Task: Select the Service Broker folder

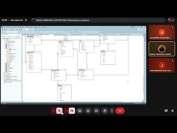Action: 11,59
